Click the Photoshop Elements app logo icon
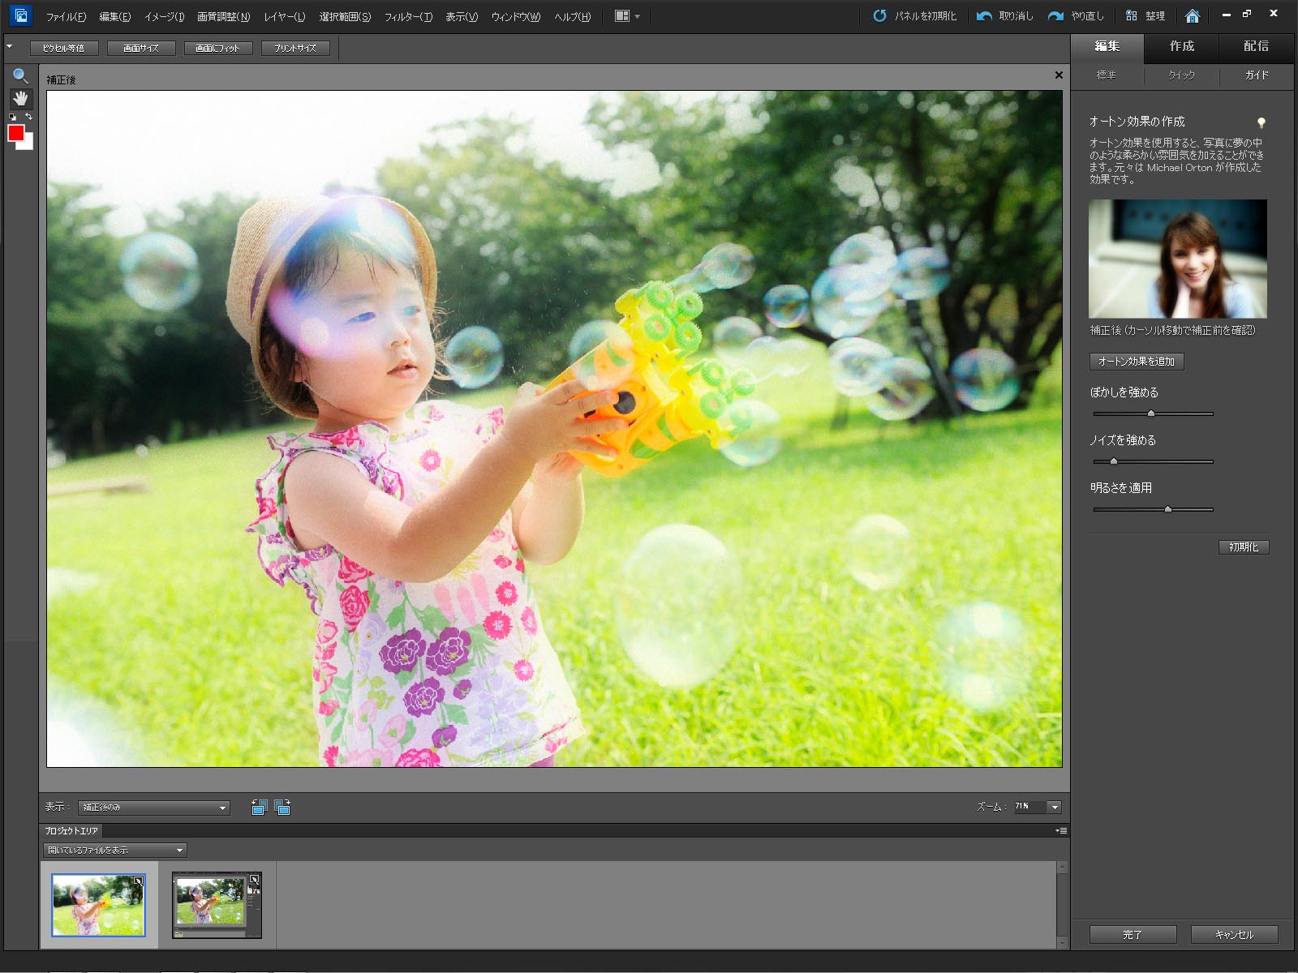This screenshot has width=1298, height=973. 20,15
